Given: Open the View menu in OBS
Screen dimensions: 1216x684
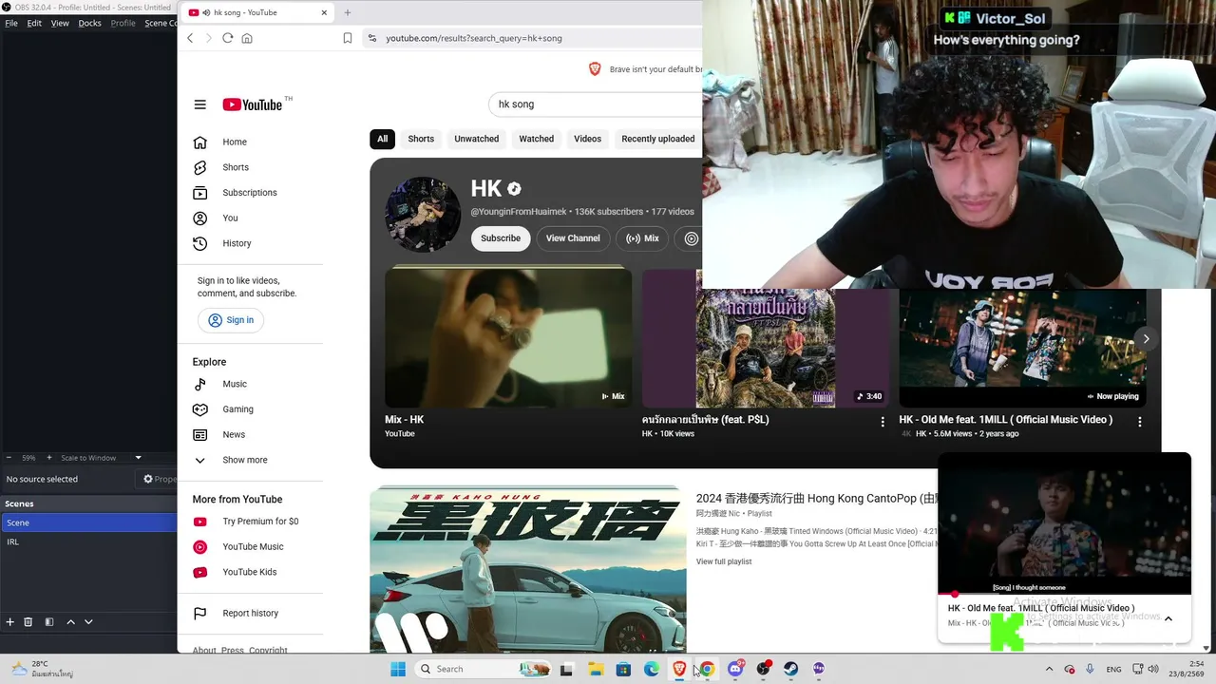Looking at the screenshot, I should coord(60,23).
